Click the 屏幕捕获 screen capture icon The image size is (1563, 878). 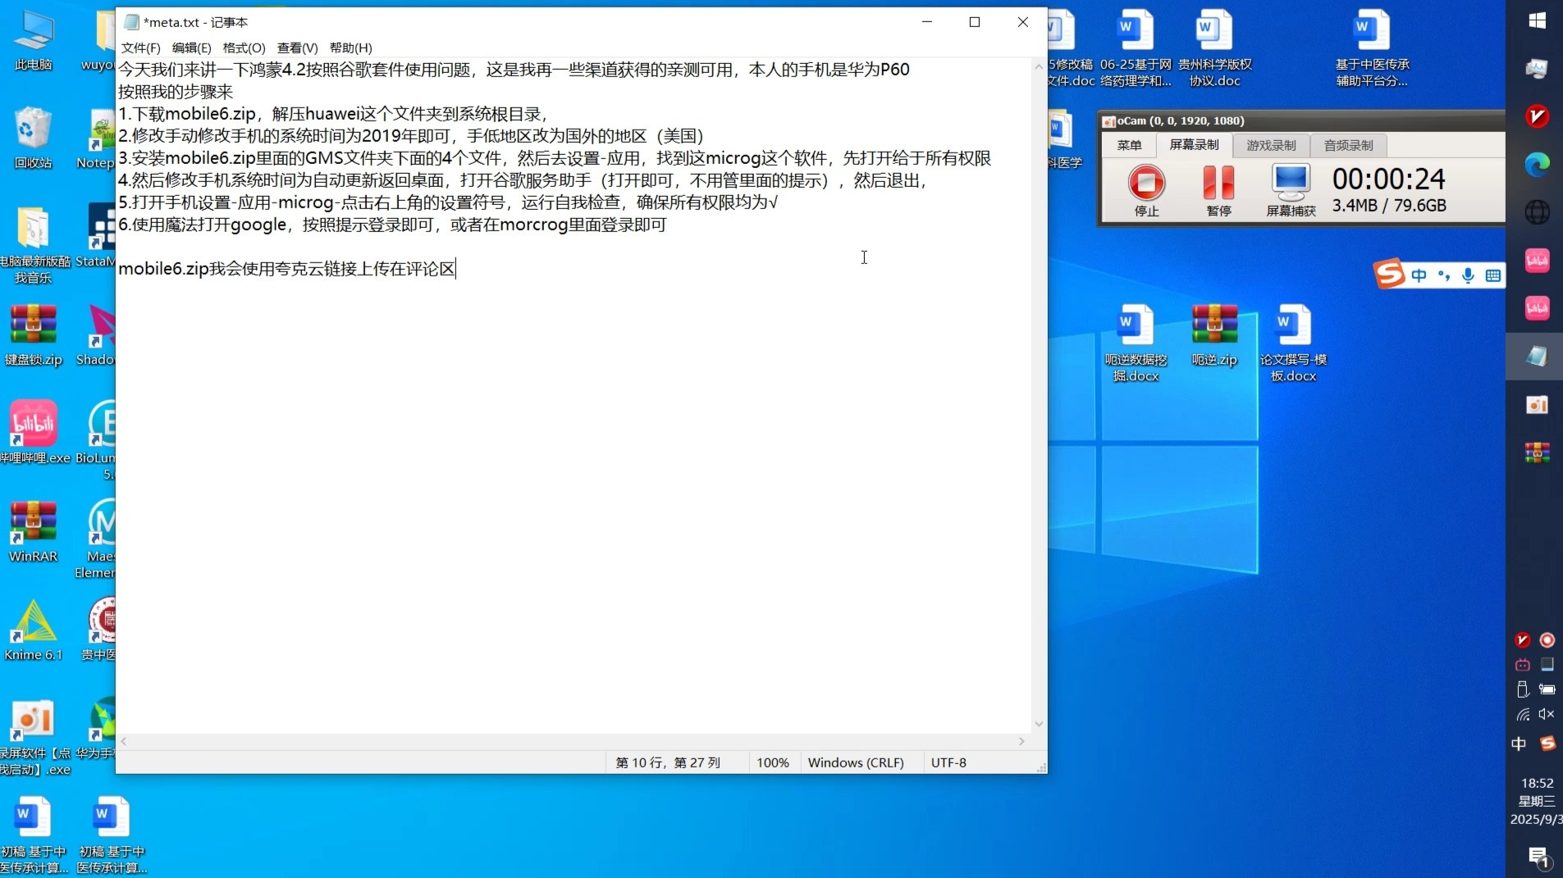click(x=1291, y=190)
